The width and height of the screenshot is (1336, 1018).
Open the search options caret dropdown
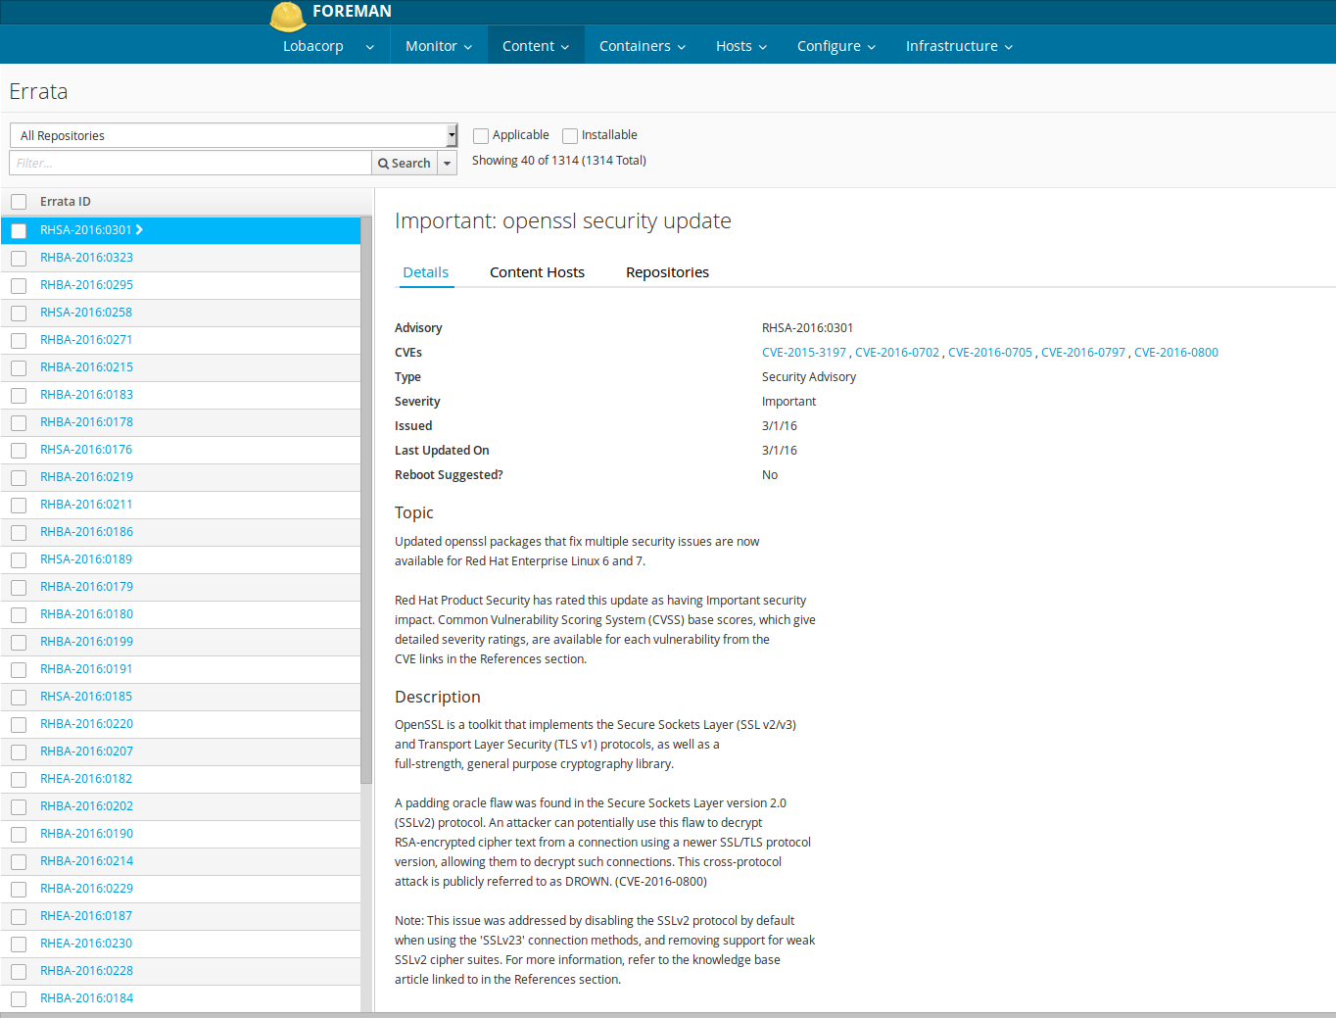[x=448, y=164]
